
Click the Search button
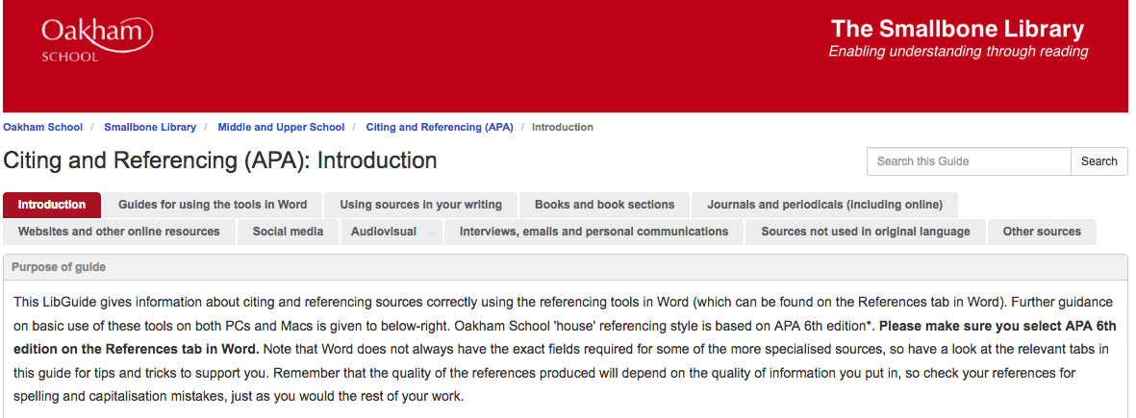1099,161
